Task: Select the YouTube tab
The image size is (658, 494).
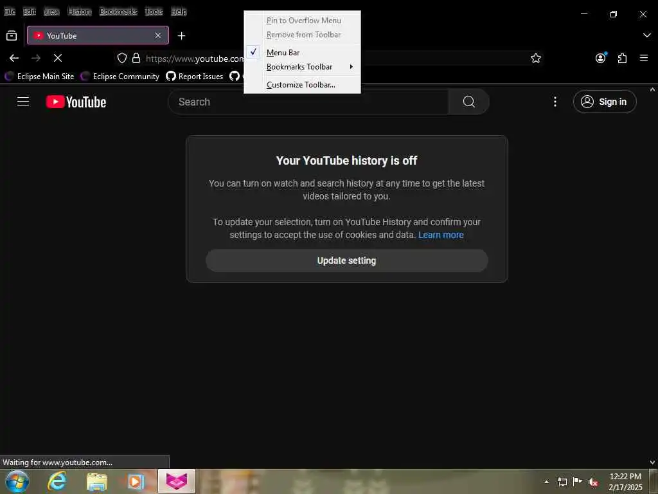Action: click(x=98, y=35)
